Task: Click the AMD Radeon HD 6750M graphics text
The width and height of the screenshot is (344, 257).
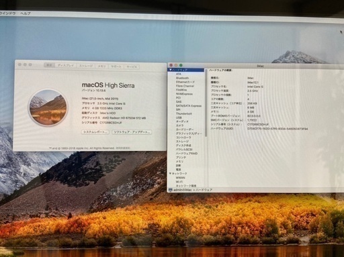Action: point(124,118)
